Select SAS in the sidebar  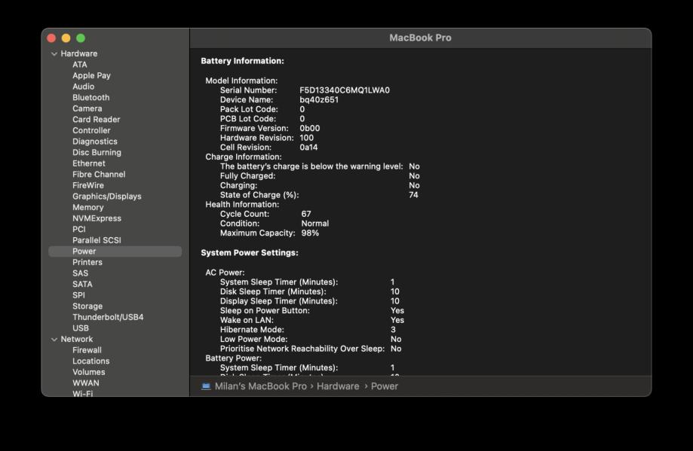pyautogui.click(x=80, y=273)
